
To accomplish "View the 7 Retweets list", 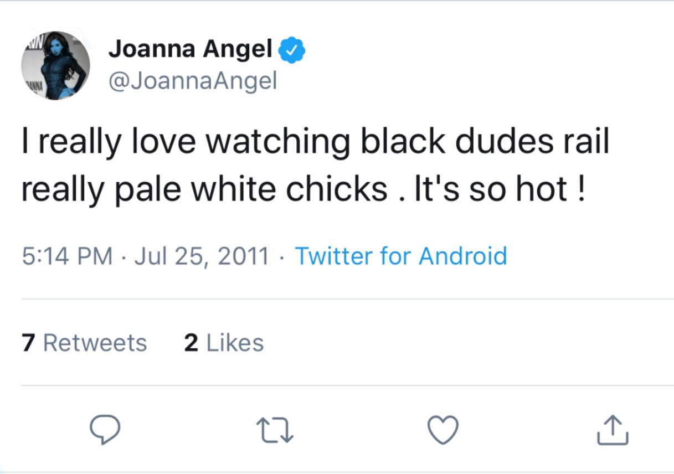I will tap(84, 343).
